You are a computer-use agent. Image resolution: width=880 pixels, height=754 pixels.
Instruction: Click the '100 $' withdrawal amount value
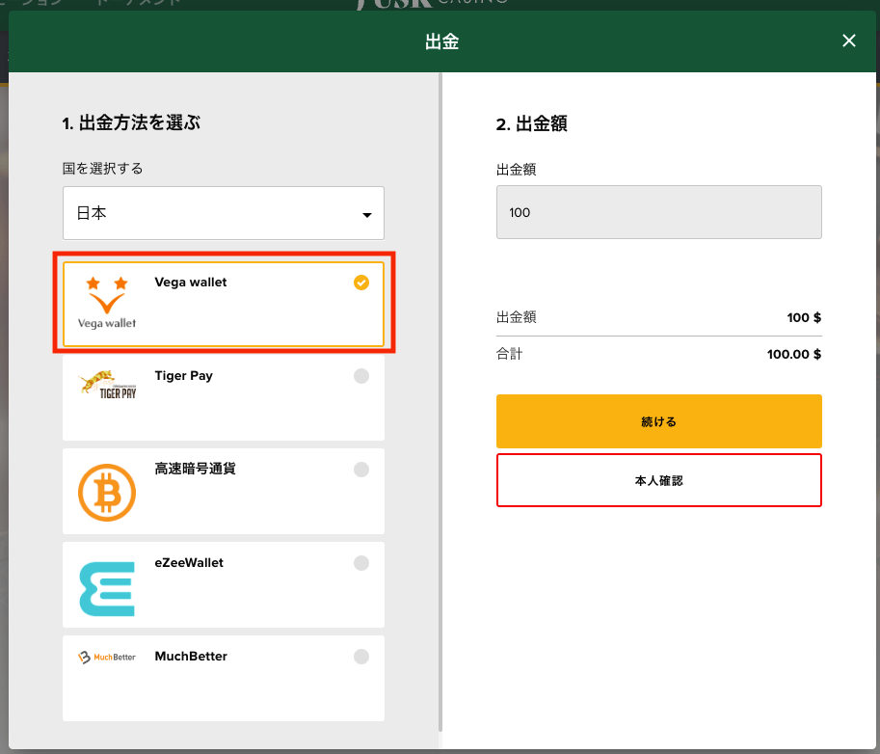pos(804,318)
